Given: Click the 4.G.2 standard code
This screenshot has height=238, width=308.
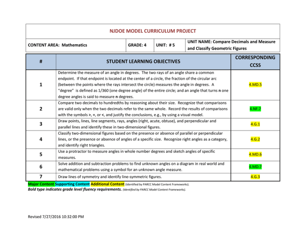Looking at the screenshot, I should click(255, 139).
